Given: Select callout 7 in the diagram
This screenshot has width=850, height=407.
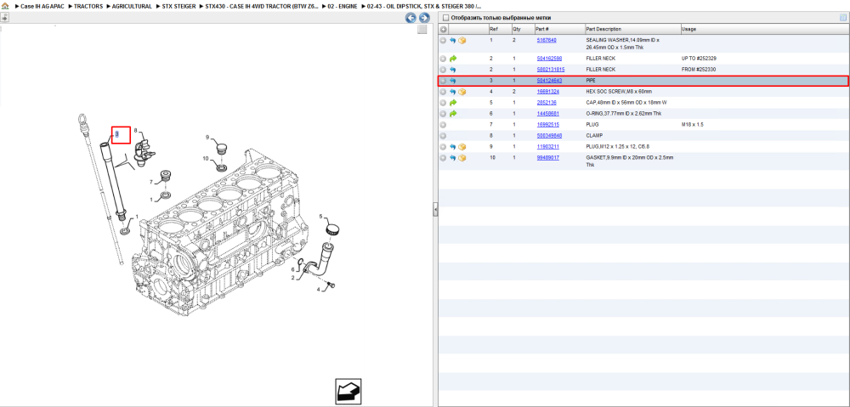Looking at the screenshot, I should pyautogui.click(x=152, y=182).
